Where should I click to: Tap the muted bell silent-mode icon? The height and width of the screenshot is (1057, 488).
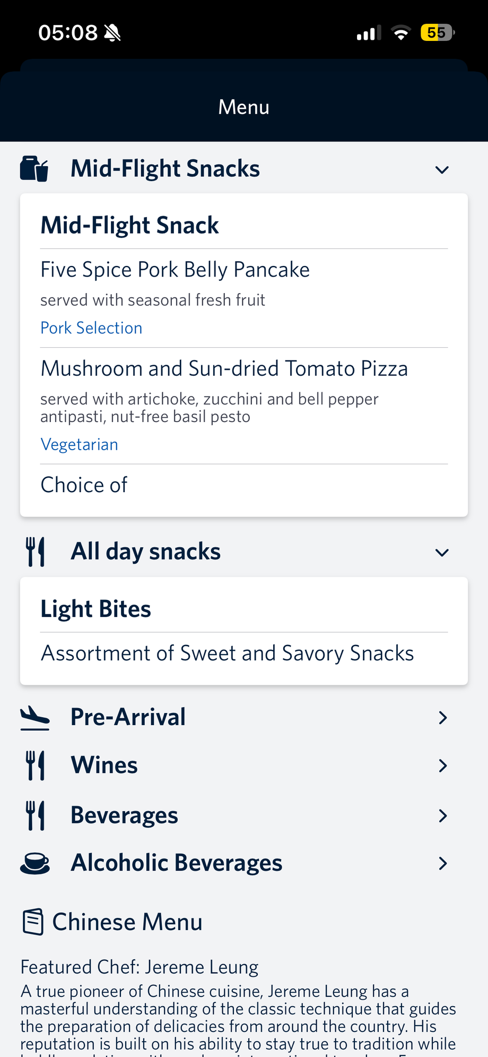112,33
